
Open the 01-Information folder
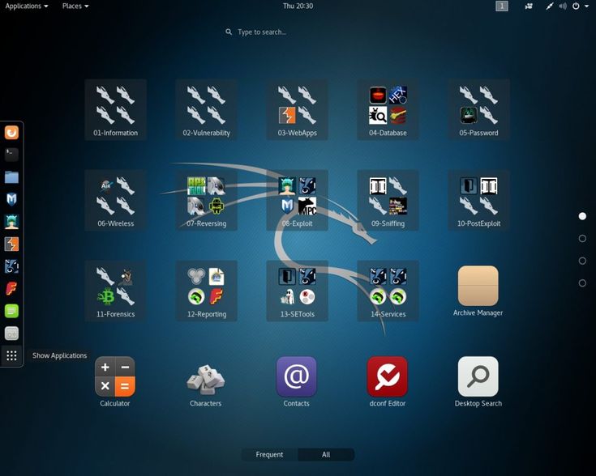[x=115, y=110]
